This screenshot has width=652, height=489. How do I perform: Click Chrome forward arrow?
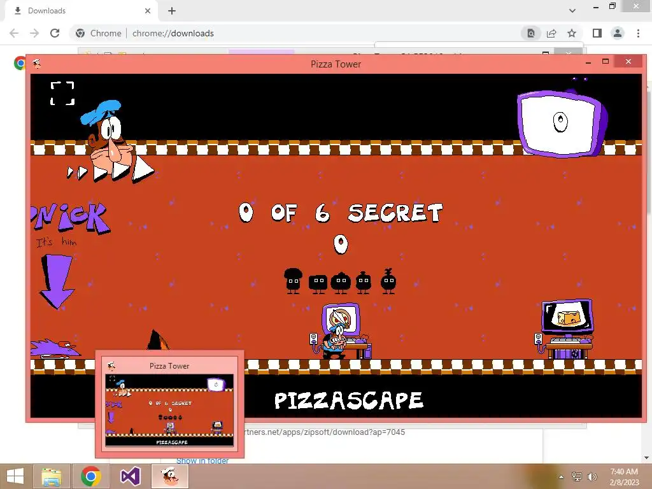click(x=34, y=33)
